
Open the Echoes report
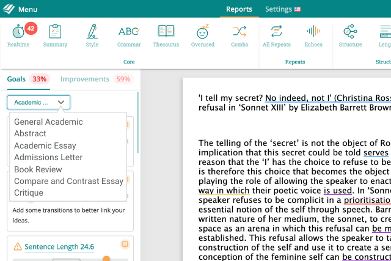[x=313, y=35]
